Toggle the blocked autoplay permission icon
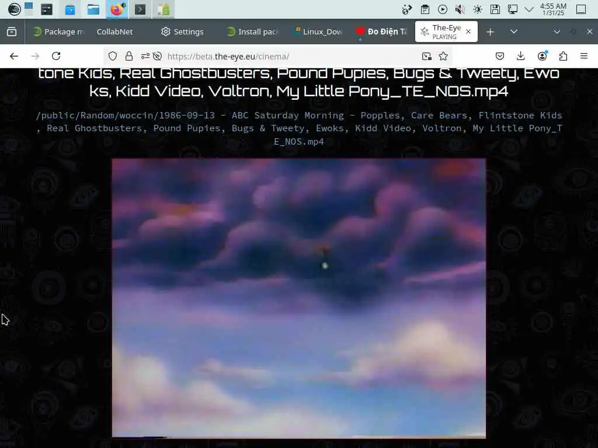Screen dimensions: 598x448 [157, 56]
